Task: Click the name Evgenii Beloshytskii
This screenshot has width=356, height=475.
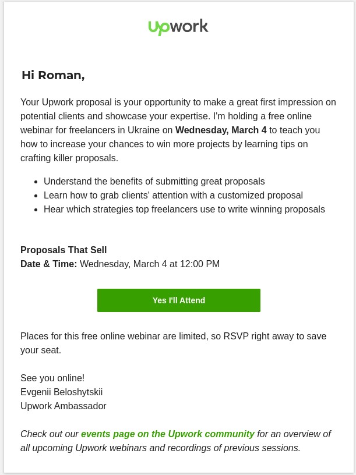Action: click(61, 392)
